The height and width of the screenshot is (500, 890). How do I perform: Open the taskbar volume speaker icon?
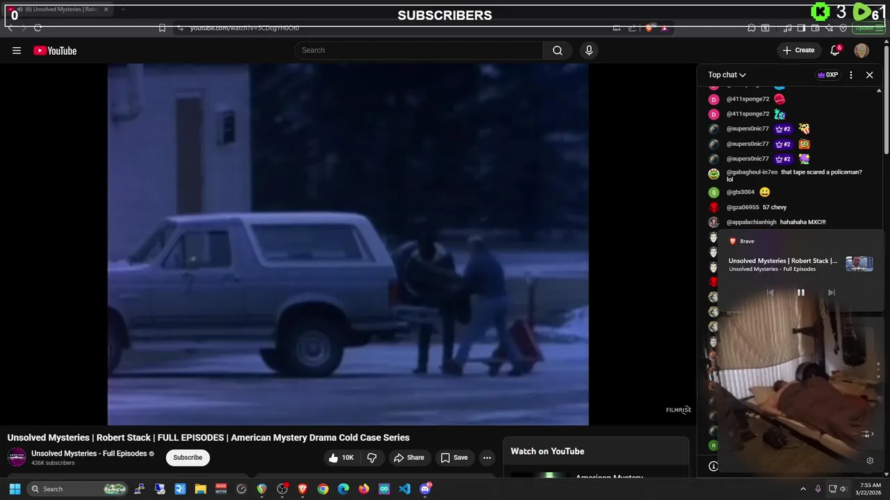(x=843, y=489)
